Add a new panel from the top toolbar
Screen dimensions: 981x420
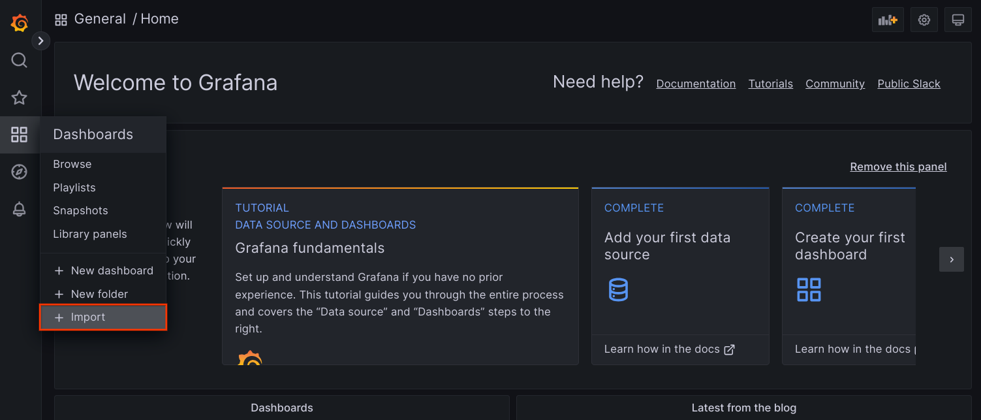point(888,20)
